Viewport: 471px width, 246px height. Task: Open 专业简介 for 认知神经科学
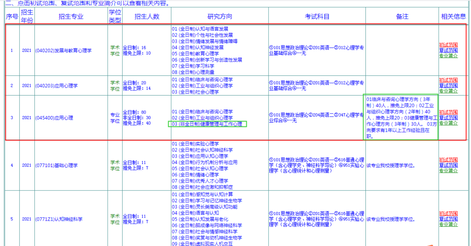click(x=448, y=225)
